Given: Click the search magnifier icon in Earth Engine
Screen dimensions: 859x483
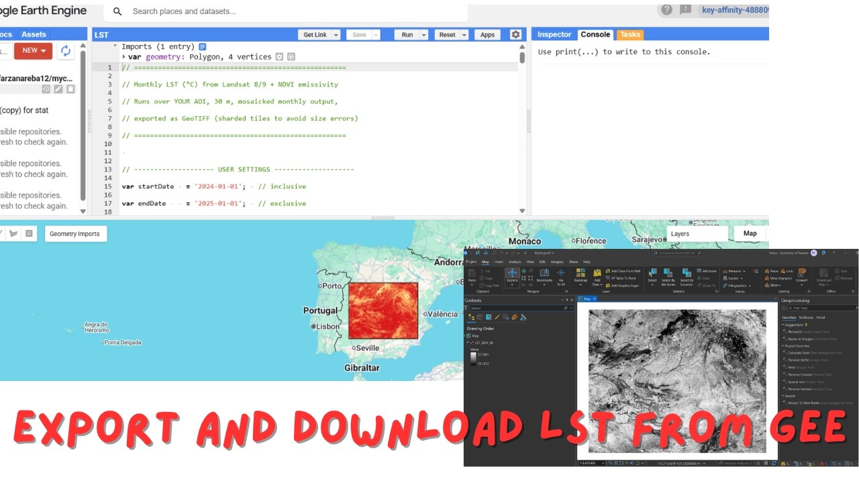Looking at the screenshot, I should pyautogui.click(x=117, y=11).
